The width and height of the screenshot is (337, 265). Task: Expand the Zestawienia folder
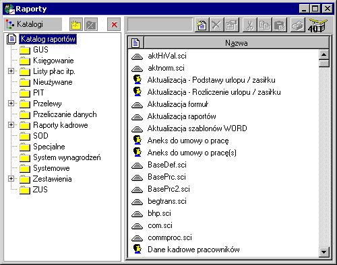click(x=11, y=179)
